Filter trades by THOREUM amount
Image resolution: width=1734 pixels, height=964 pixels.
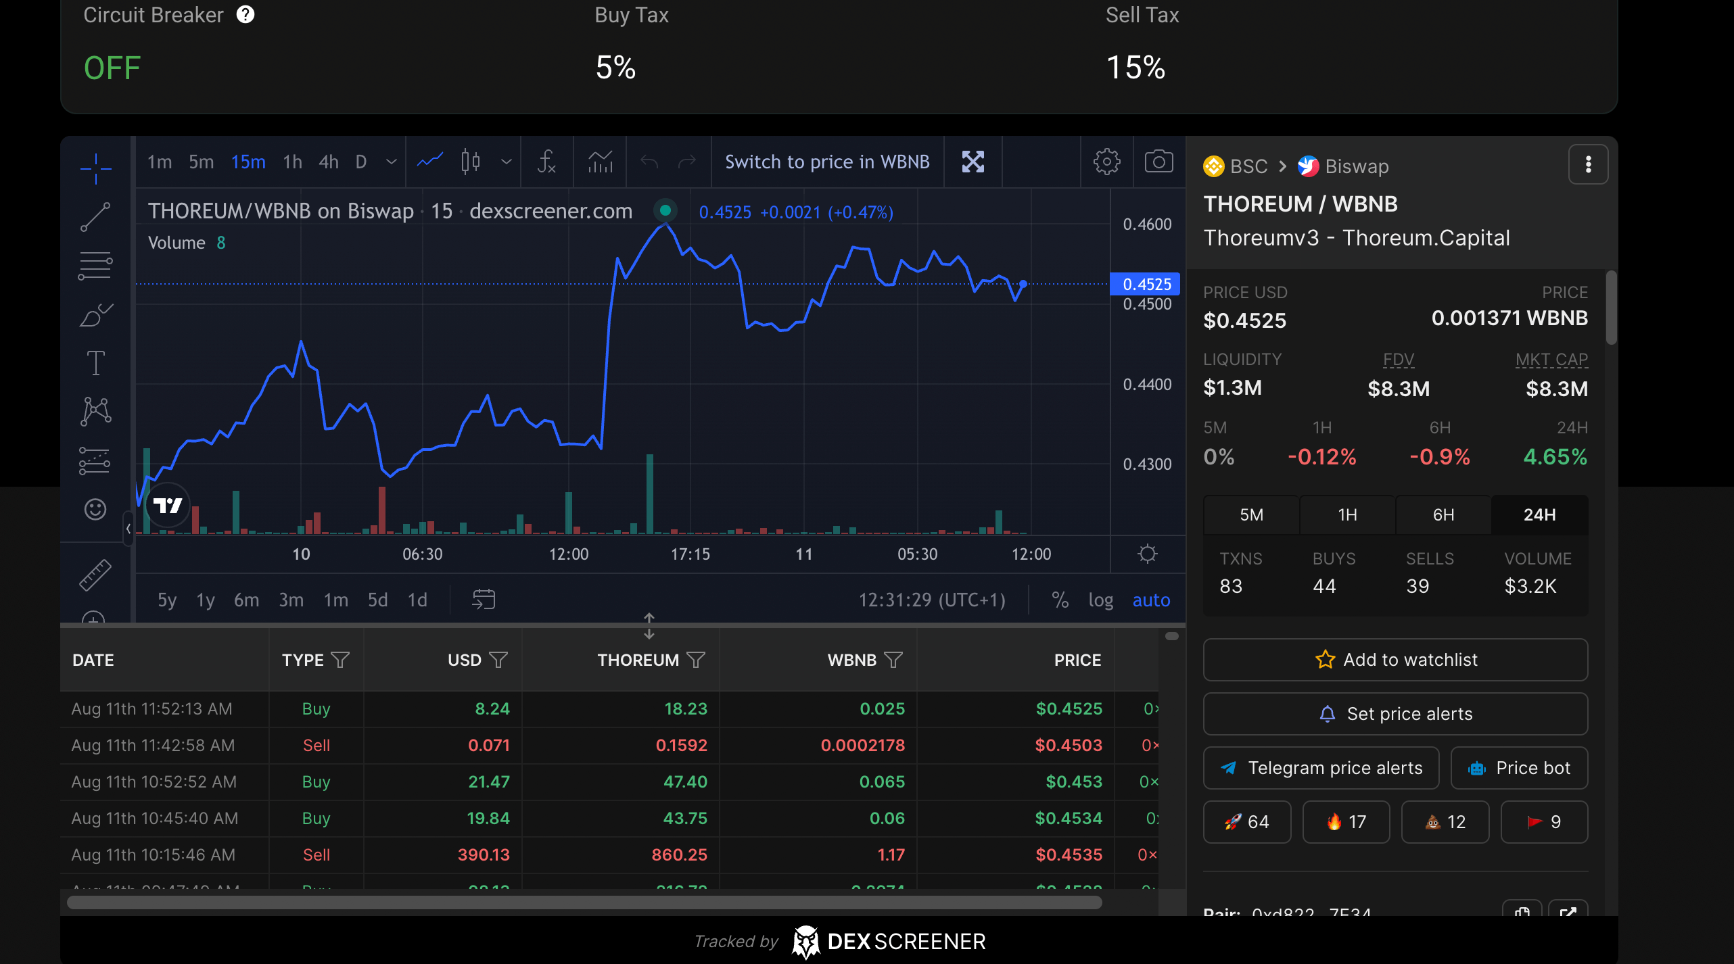click(x=696, y=660)
